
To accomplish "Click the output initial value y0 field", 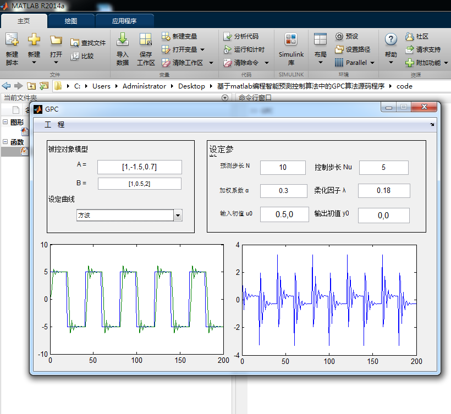I will pyautogui.click(x=384, y=216).
